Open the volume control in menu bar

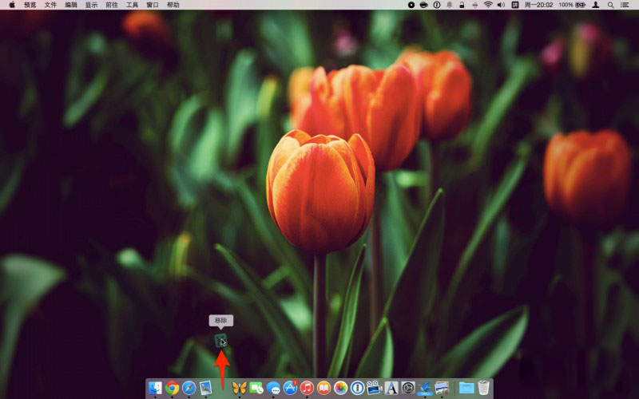click(502, 5)
